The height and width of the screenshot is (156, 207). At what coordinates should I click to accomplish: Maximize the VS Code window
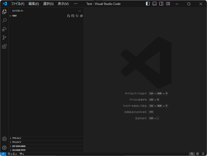[189, 4]
